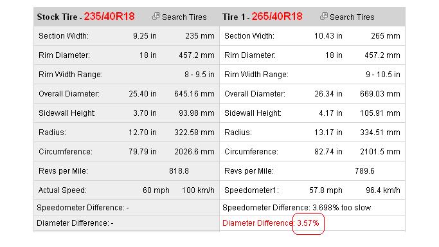Click Tire 1 Rim Diameter 18 in

point(334,55)
